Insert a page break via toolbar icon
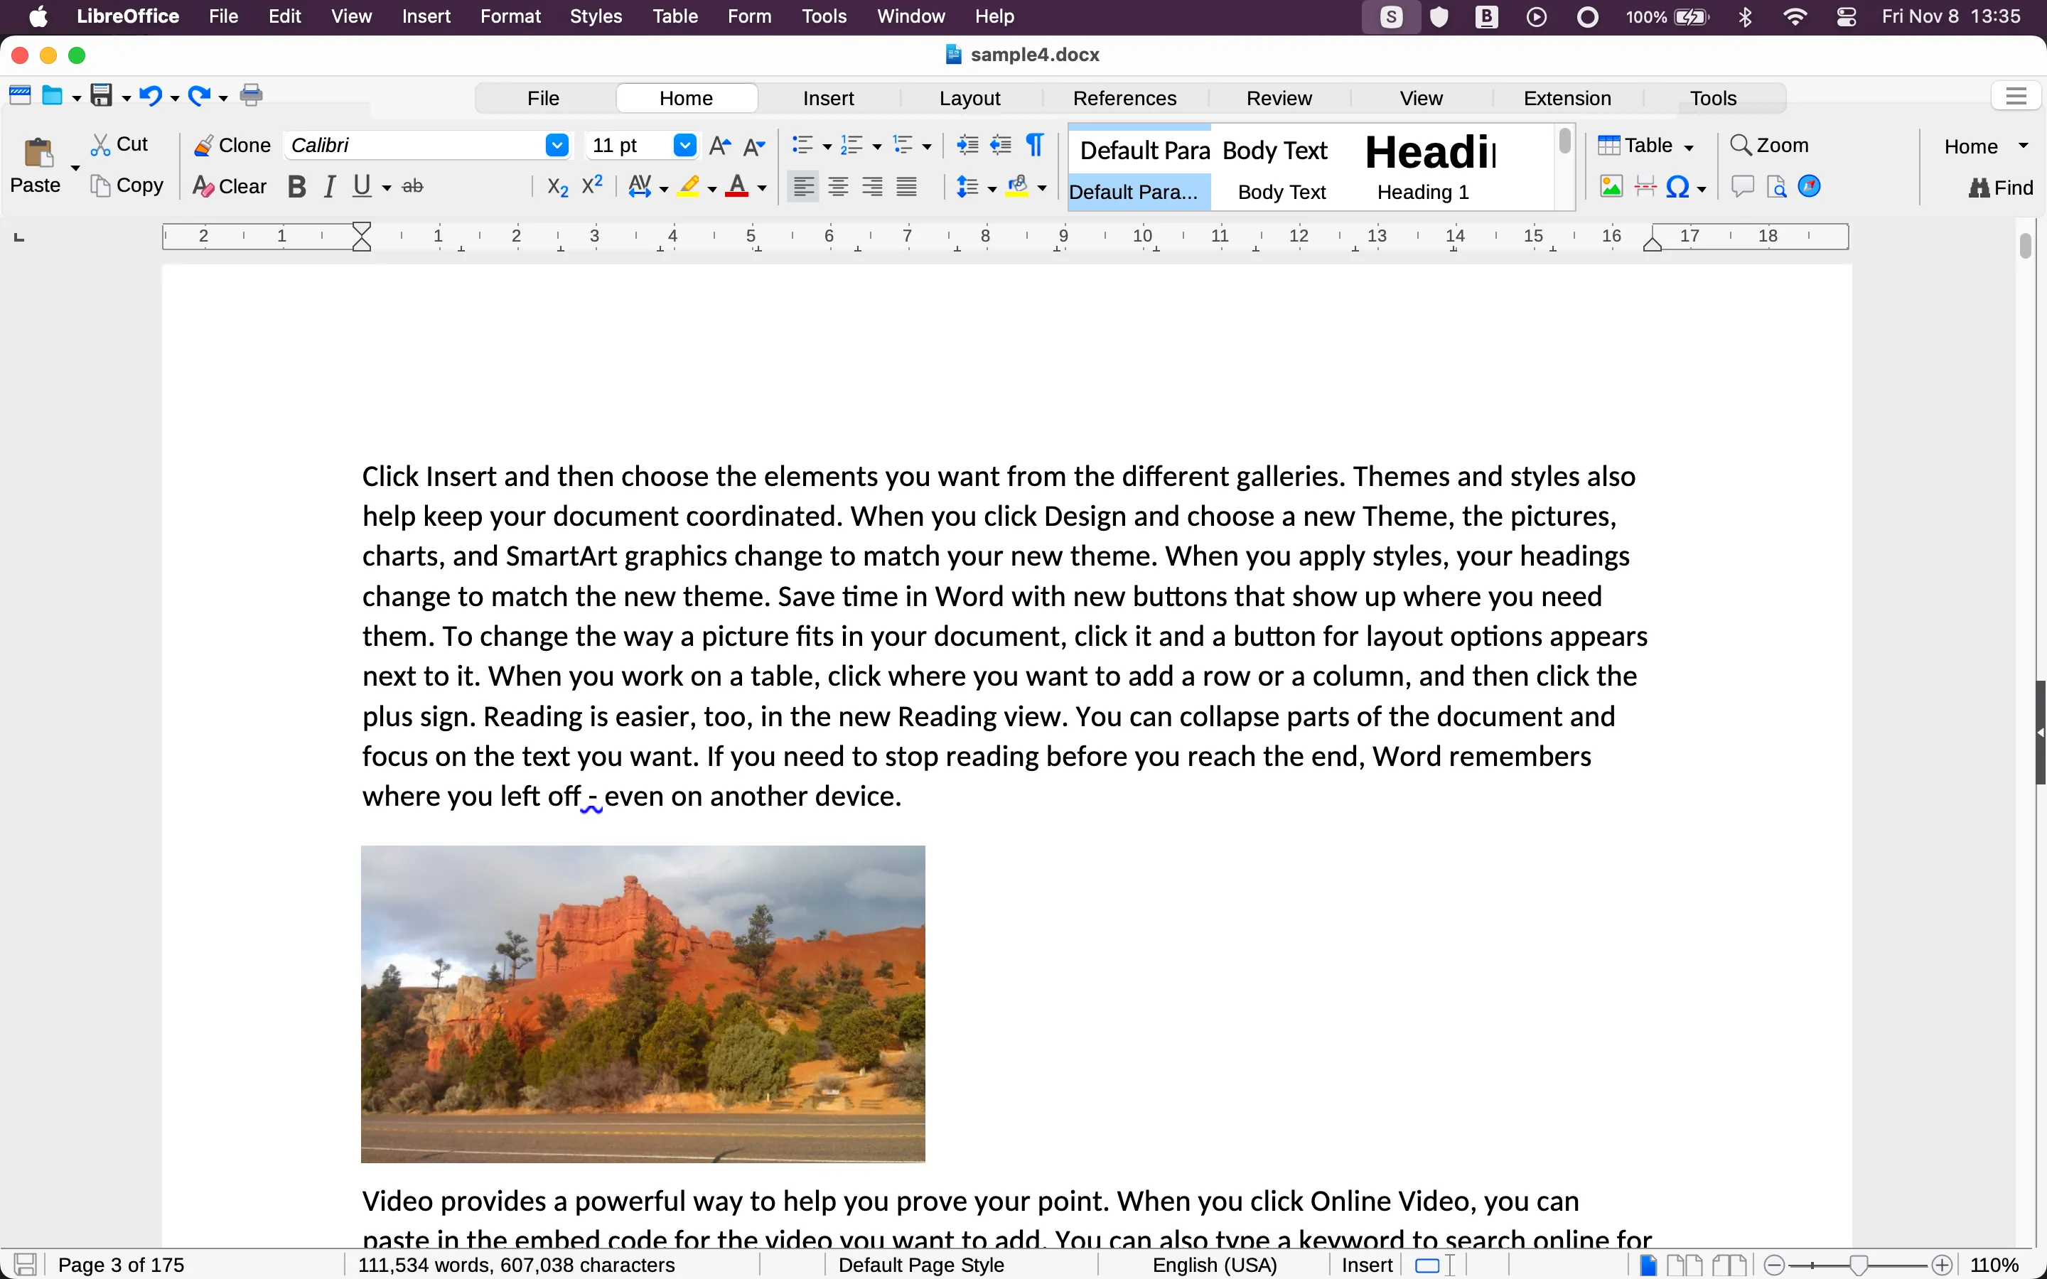This screenshot has width=2047, height=1279. click(1647, 186)
